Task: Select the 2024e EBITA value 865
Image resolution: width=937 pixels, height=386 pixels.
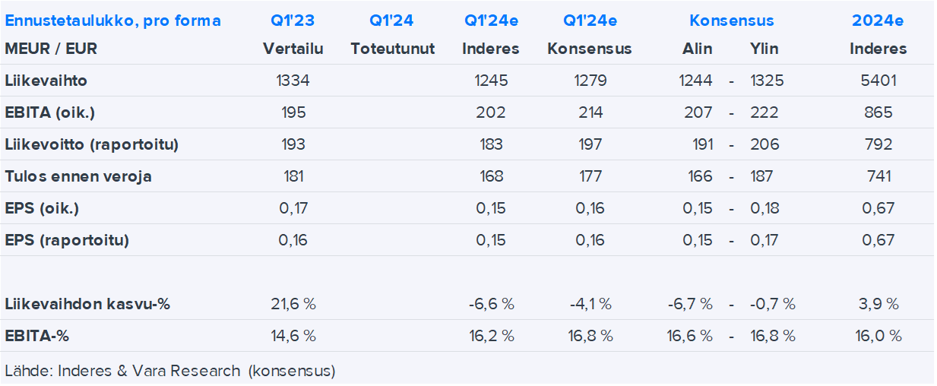Action: [x=878, y=112]
